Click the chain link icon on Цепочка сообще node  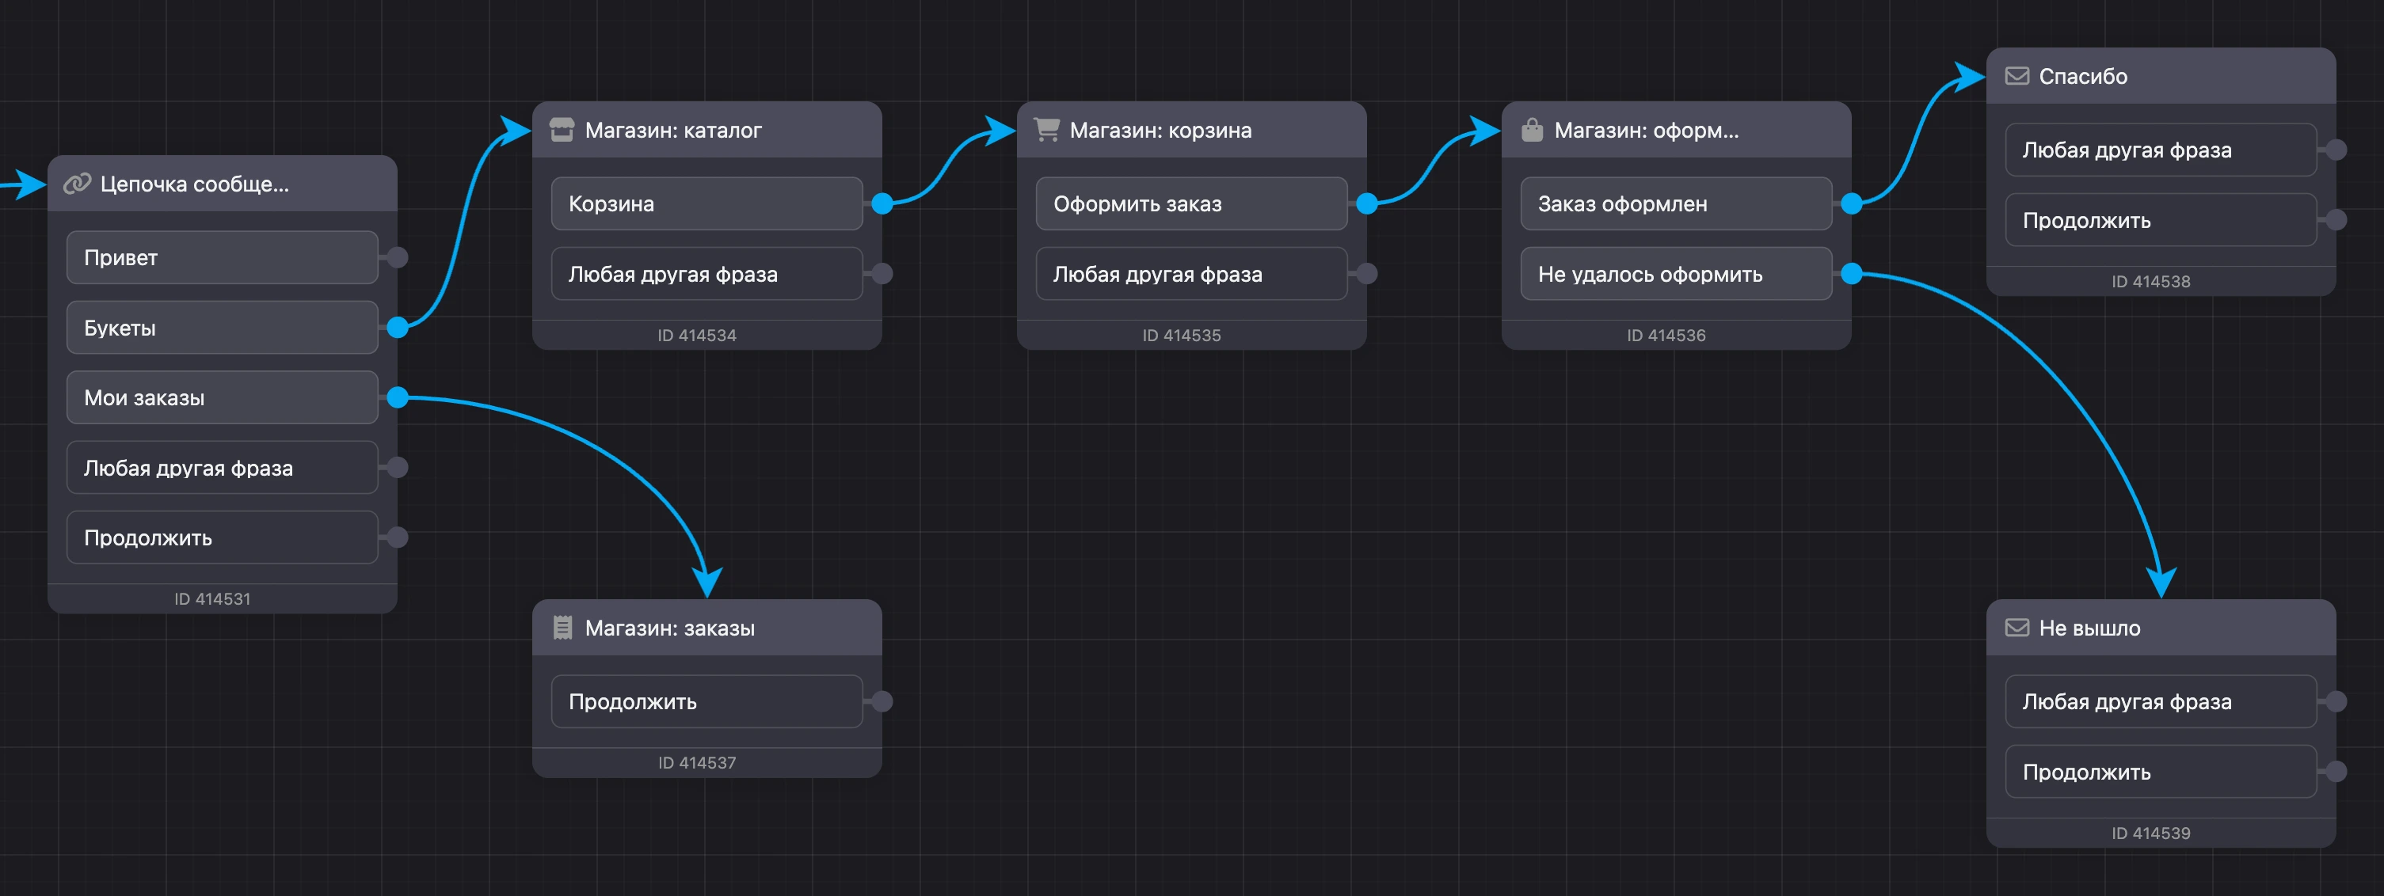tap(76, 183)
